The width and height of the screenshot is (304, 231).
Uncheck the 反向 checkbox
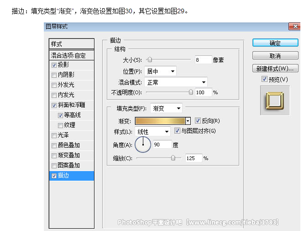point(198,121)
